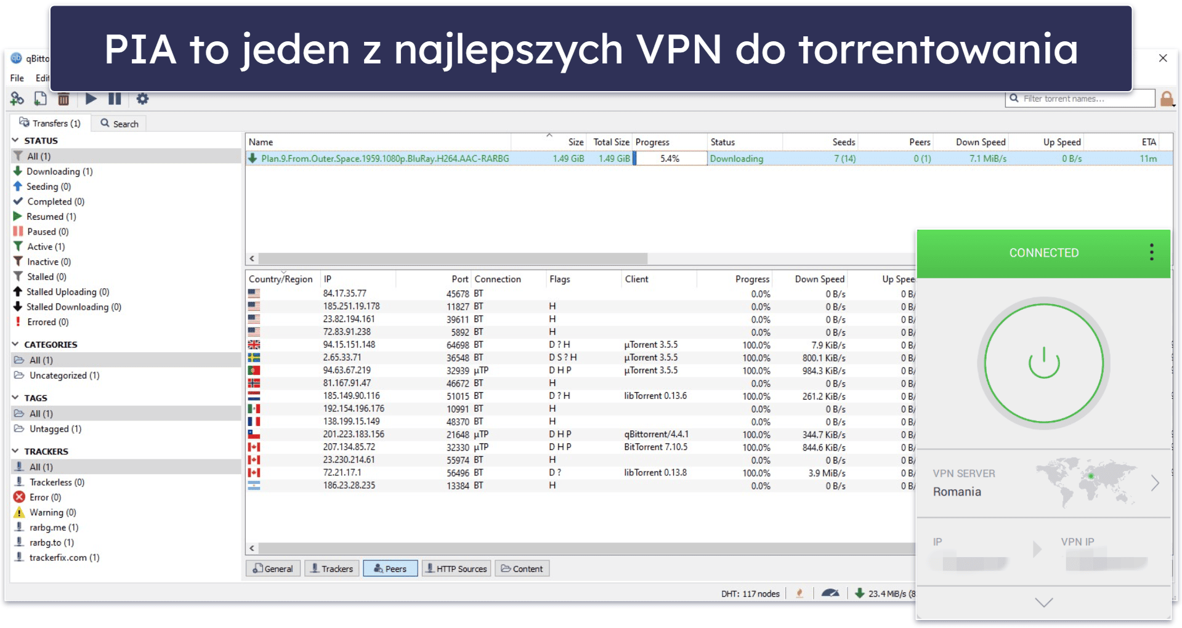Click the Pause icon in toolbar
Image resolution: width=1182 pixels, height=628 pixels.
click(x=115, y=99)
